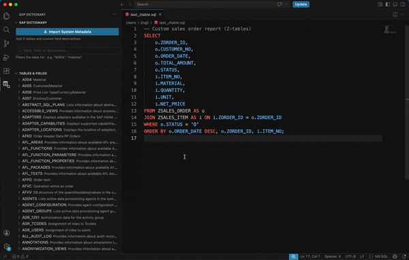Select the ALL_AUDIT_LOG tree row
The width and height of the screenshot is (409, 260).
[x=67, y=236]
